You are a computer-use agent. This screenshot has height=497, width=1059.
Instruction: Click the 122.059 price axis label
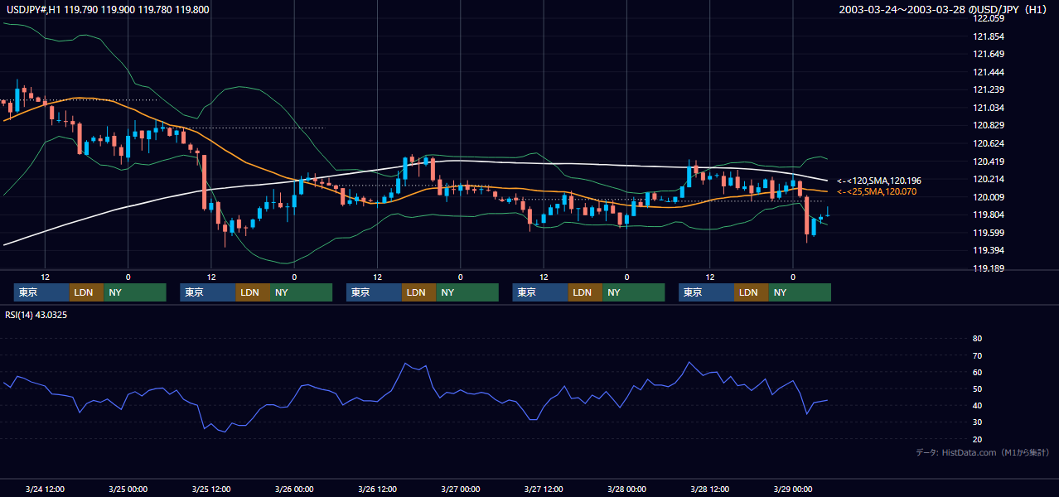[988, 18]
